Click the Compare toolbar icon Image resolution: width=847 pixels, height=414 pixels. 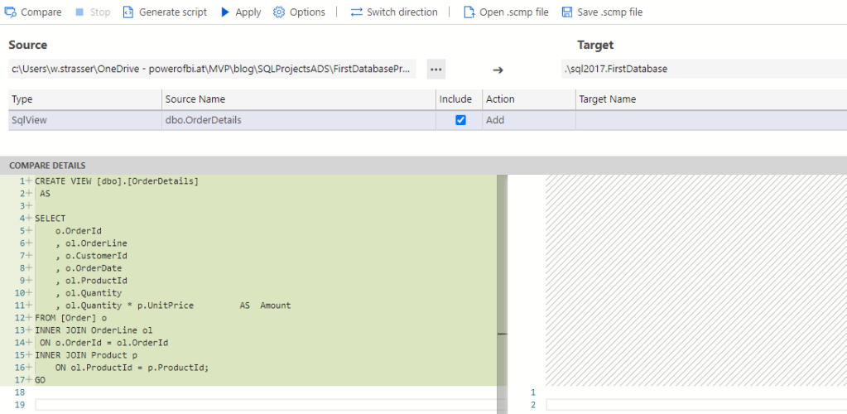click(12, 12)
